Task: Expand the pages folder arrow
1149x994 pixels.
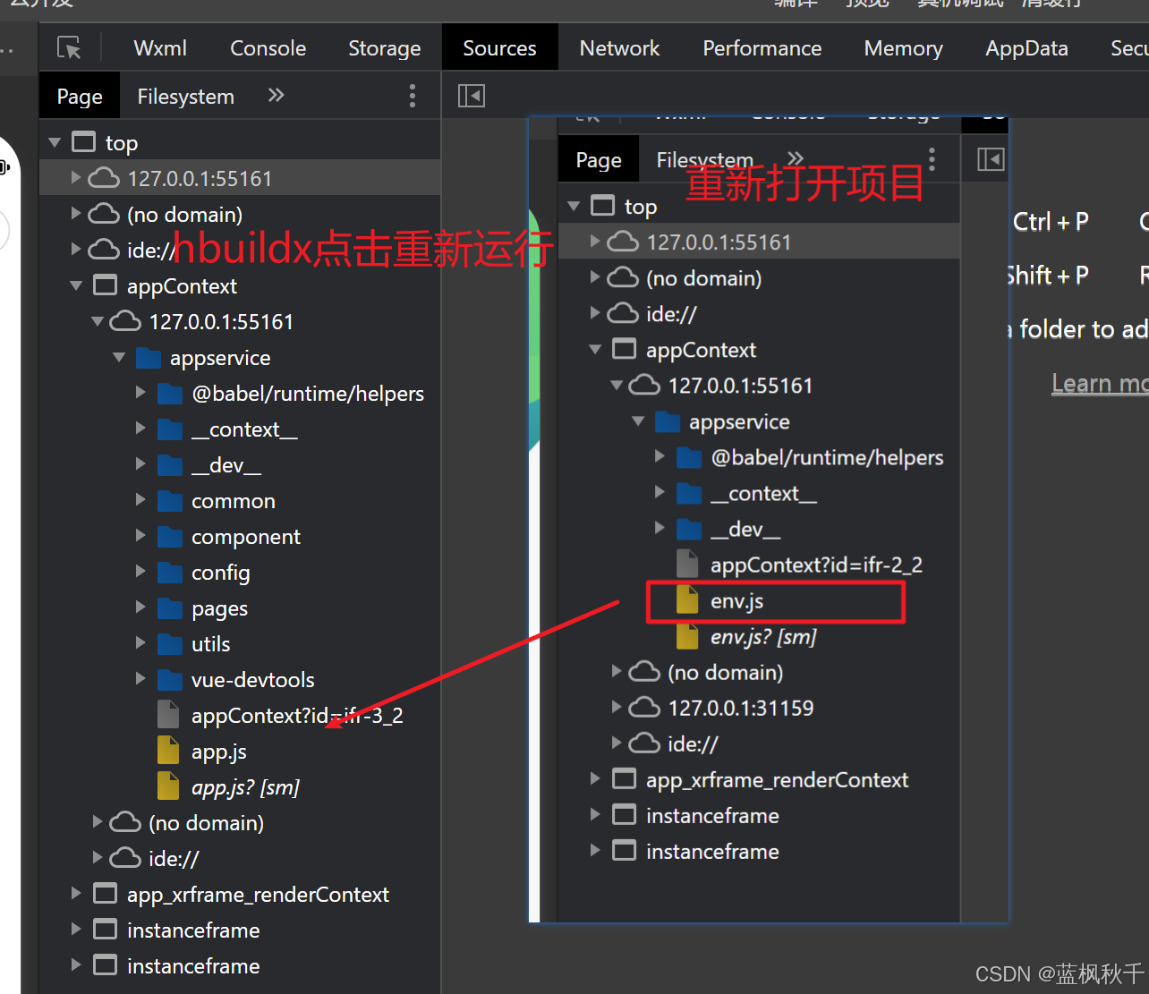Action: coord(140,607)
